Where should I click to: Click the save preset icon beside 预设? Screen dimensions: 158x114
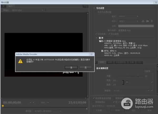(143, 21)
